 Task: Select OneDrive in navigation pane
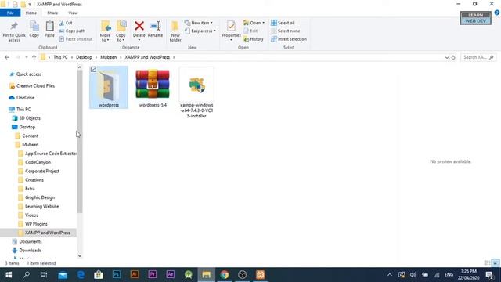click(x=25, y=97)
